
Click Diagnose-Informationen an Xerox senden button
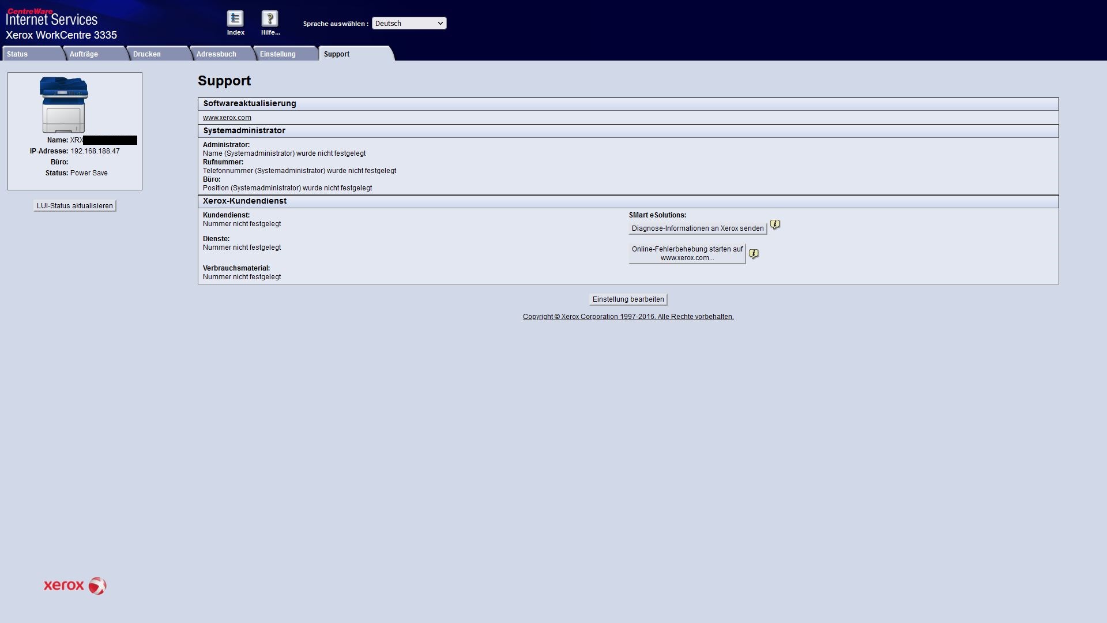(697, 228)
